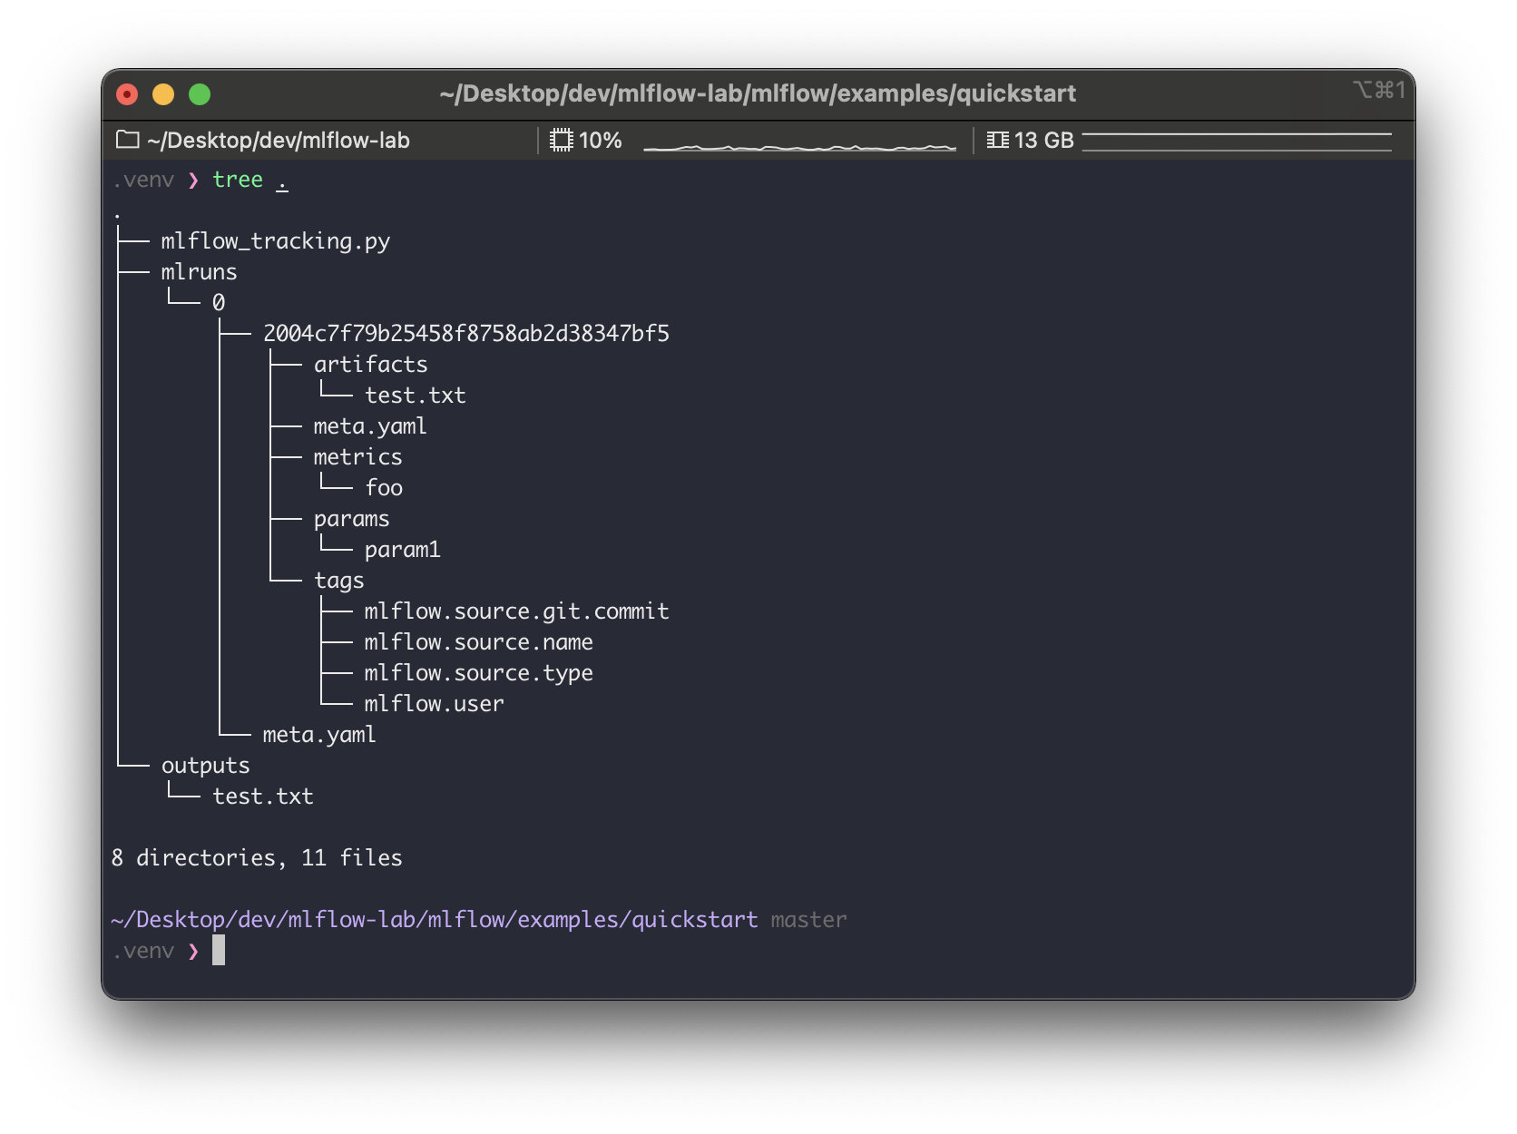1517x1134 pixels.
Task: Click the 'mlruns' directory name
Action: click(x=199, y=272)
